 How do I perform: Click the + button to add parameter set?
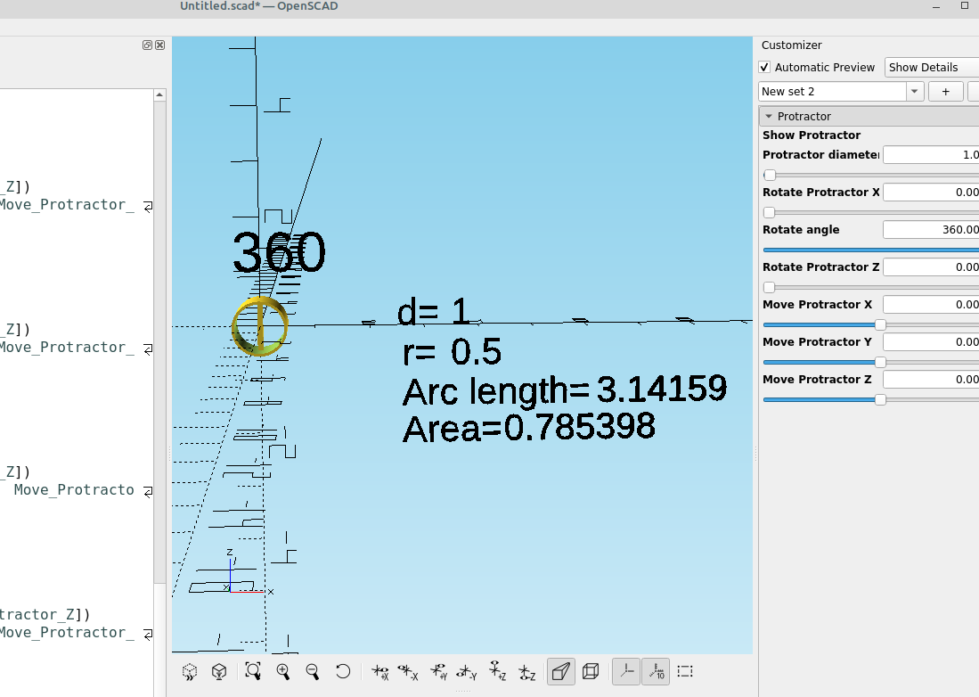tap(945, 91)
